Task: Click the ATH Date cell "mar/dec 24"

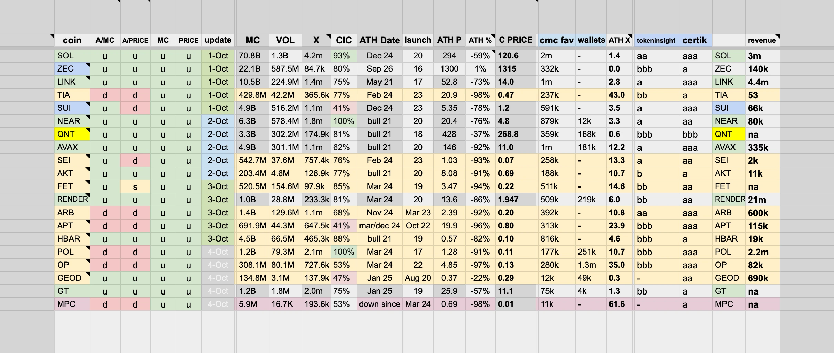Action: 379,226
